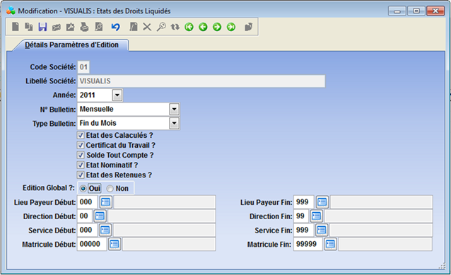
Task: Close the Modification window
Action: click(x=435, y=11)
